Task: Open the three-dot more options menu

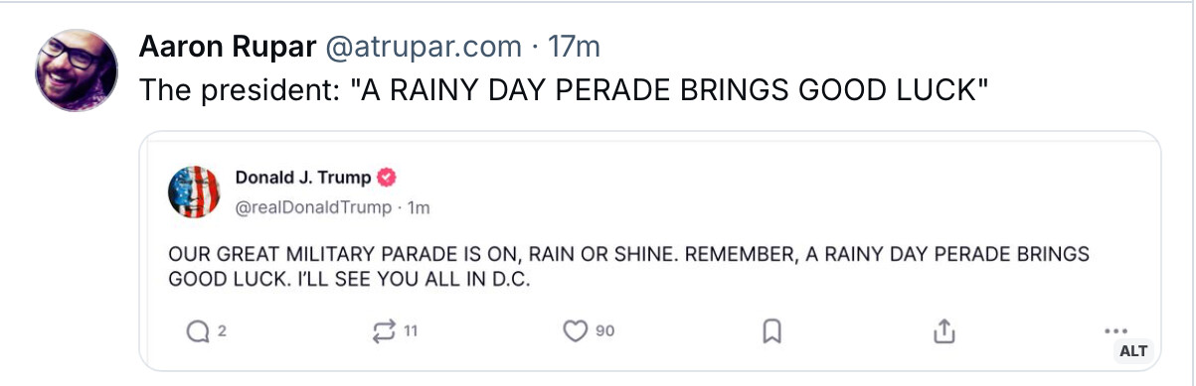Action: click(x=1117, y=331)
